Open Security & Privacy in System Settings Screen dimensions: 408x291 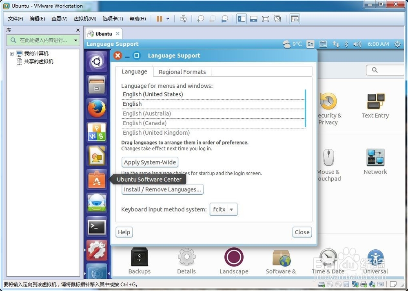pyautogui.click(x=329, y=109)
